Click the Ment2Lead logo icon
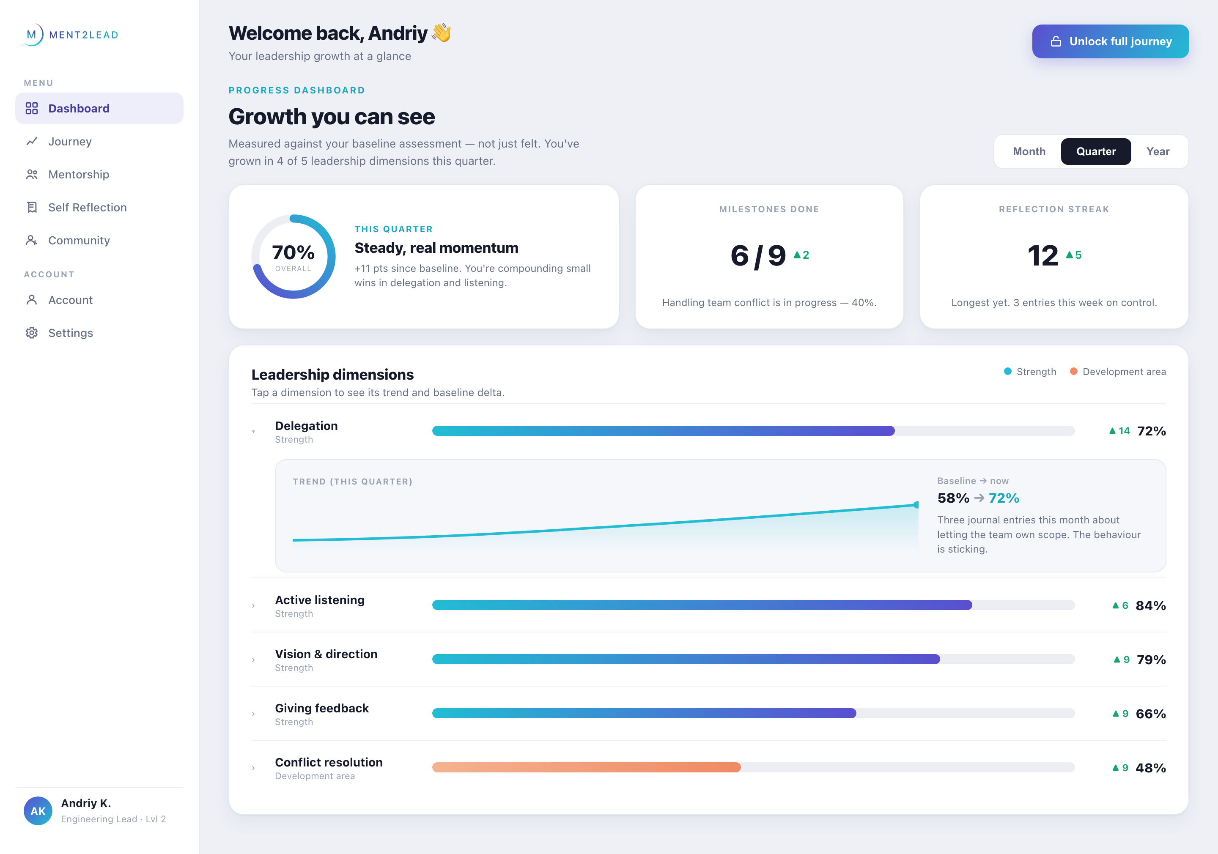The width and height of the screenshot is (1218, 854). click(33, 35)
